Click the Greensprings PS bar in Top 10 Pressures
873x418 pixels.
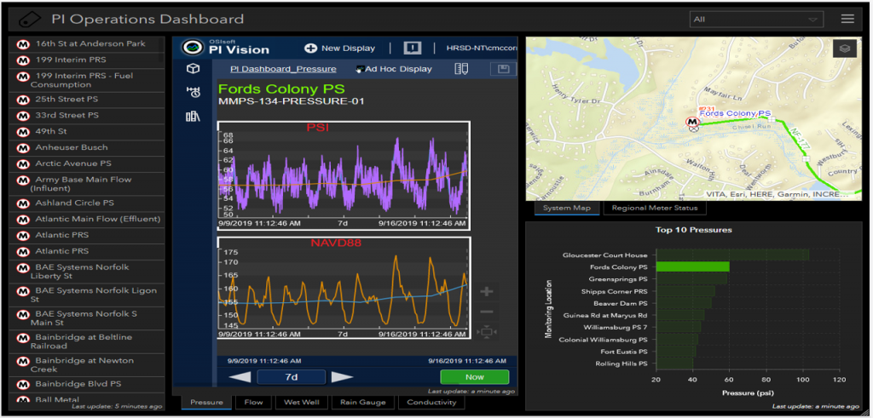coord(691,279)
